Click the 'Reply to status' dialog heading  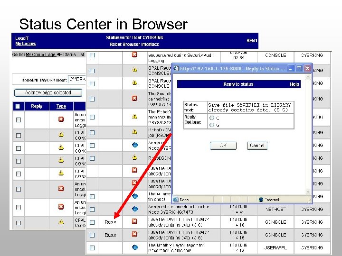coord(238,84)
